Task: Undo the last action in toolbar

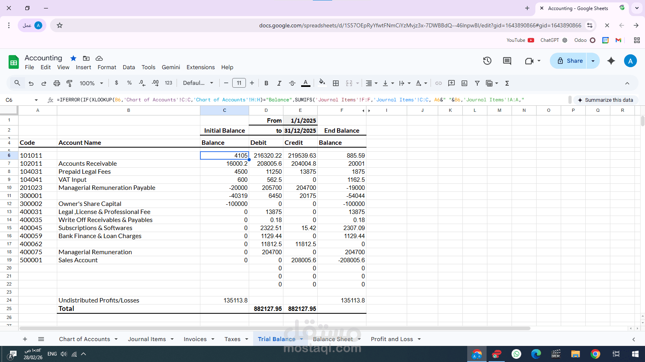Action: pyautogui.click(x=31, y=83)
